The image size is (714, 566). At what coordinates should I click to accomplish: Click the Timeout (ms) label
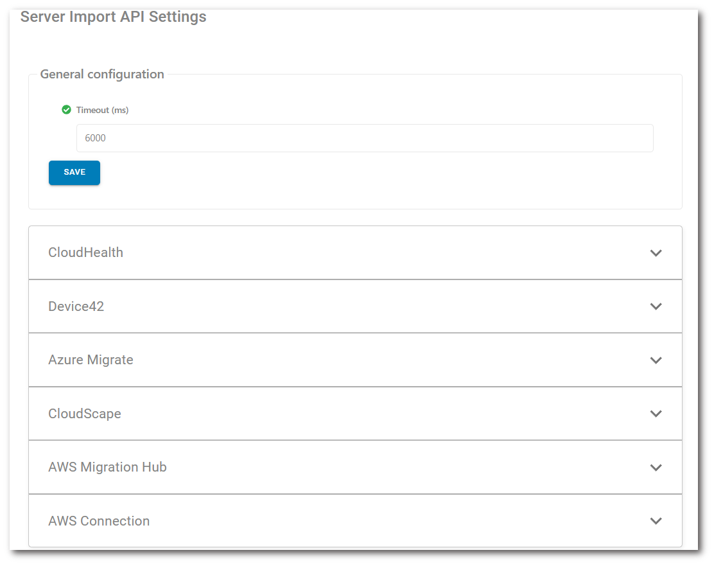point(102,110)
